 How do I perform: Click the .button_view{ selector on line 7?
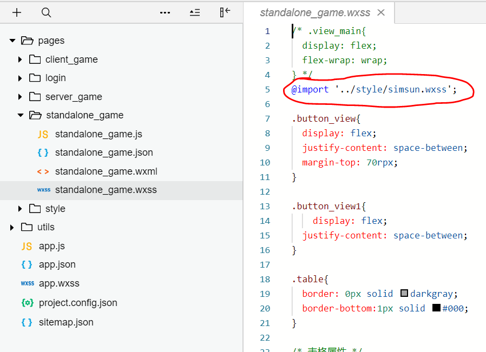tap(326, 119)
